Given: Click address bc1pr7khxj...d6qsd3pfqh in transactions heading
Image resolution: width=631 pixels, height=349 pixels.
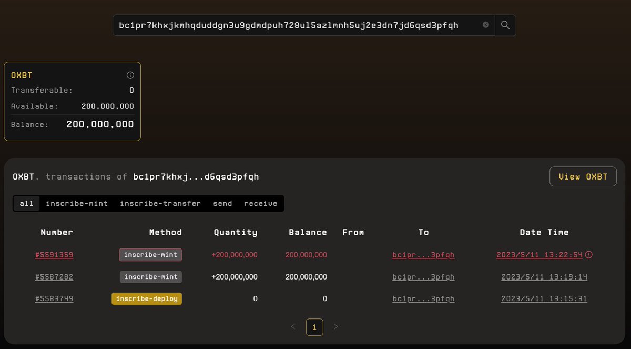Looking at the screenshot, I should [196, 177].
